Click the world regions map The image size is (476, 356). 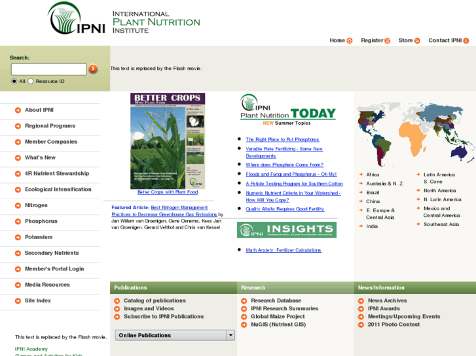[416, 135]
